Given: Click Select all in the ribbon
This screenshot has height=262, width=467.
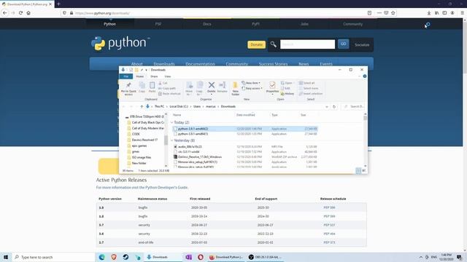Looking at the screenshot, I should point(306,83).
